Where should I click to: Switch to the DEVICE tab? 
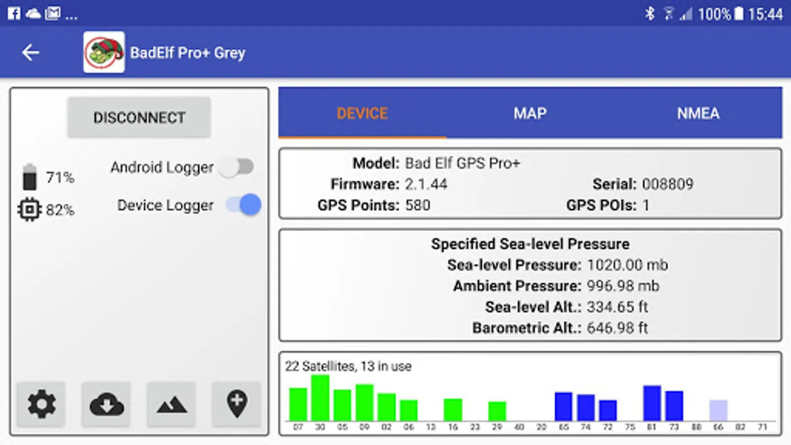click(362, 113)
